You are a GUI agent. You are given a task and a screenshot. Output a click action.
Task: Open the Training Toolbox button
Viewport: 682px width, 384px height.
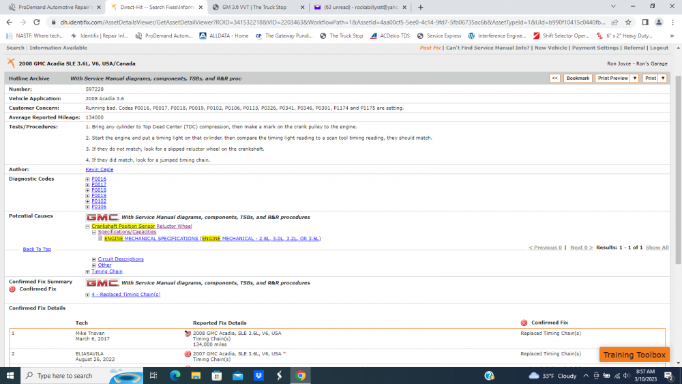(x=634, y=355)
